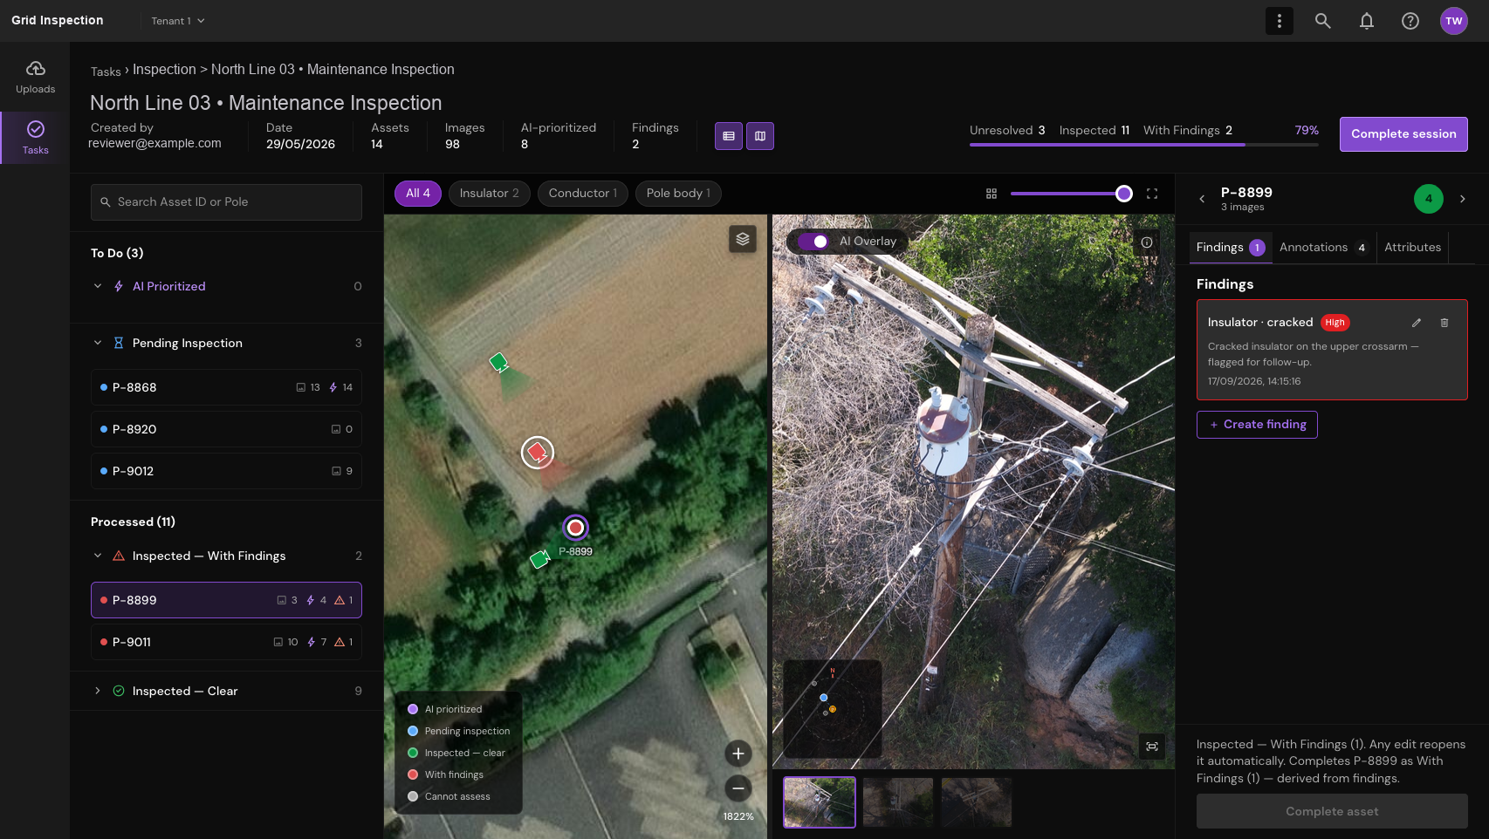
Task: Toggle the AI Overlay switch
Action: pyautogui.click(x=813, y=242)
